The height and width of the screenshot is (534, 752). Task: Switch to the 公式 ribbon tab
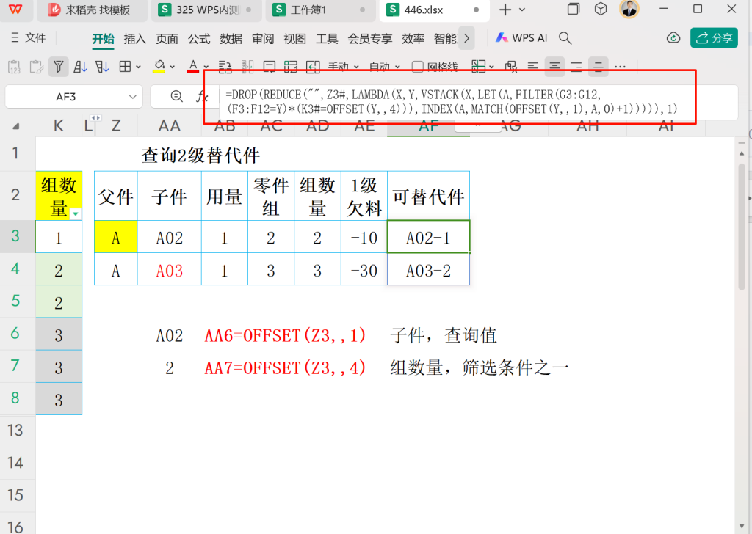[x=199, y=39]
